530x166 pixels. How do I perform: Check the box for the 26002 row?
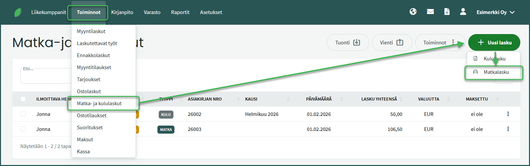23,114
